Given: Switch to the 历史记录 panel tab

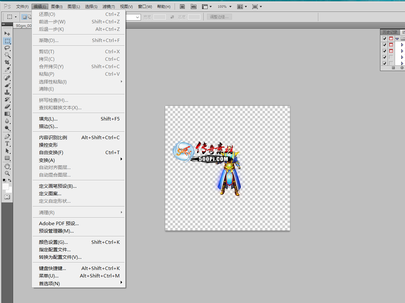Looking at the screenshot, I should pyautogui.click(x=390, y=32).
